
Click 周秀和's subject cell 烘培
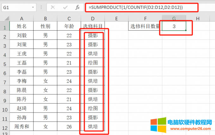93,126
